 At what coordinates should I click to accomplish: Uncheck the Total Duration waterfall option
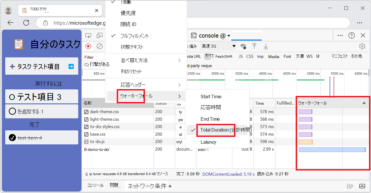(x=216, y=130)
